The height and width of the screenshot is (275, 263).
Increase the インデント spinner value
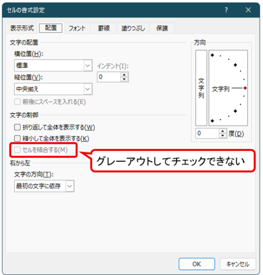[x=124, y=75]
